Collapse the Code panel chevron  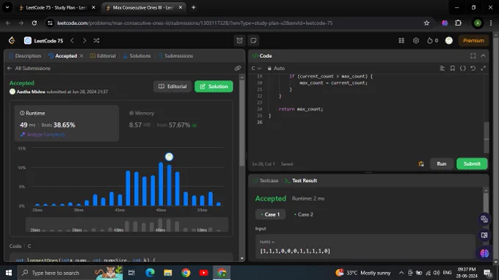click(x=484, y=56)
